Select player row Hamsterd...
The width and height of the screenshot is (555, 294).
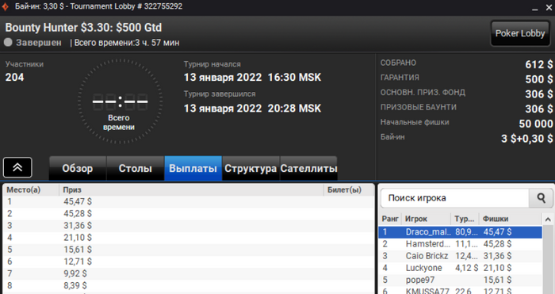click(x=460, y=244)
